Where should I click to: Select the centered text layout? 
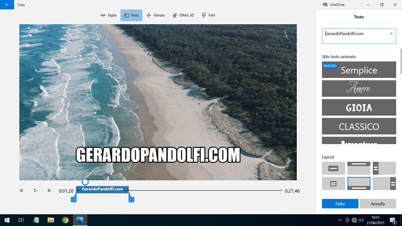point(333,168)
